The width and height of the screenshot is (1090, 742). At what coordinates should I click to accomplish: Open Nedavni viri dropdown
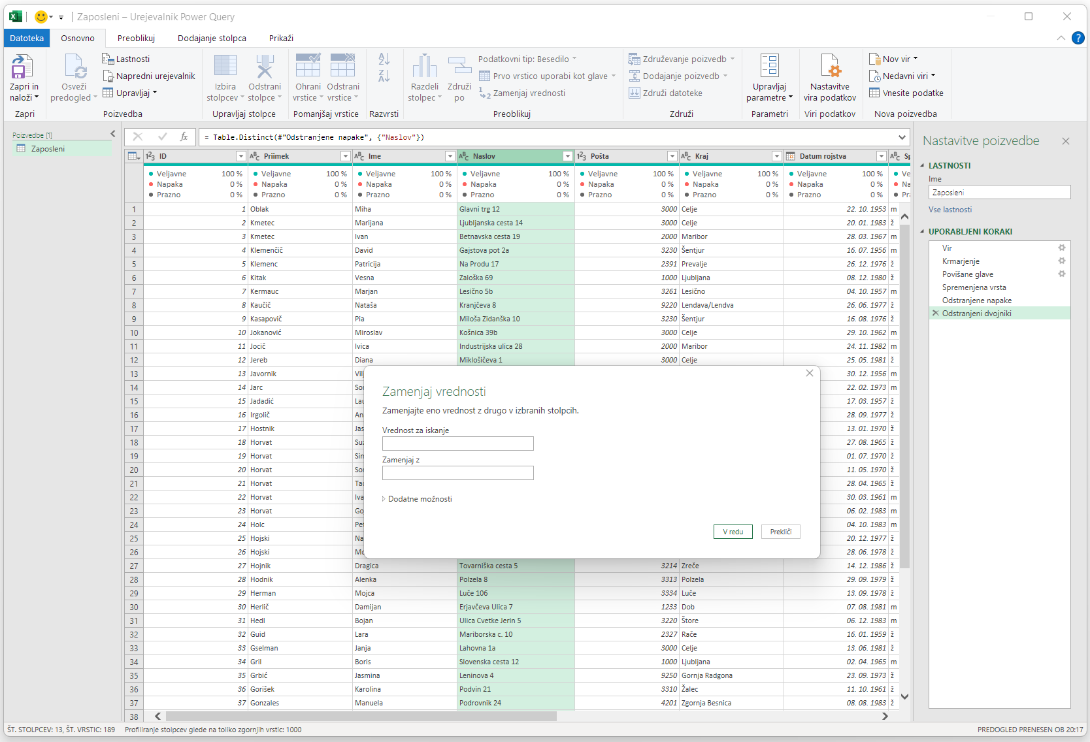(x=902, y=76)
